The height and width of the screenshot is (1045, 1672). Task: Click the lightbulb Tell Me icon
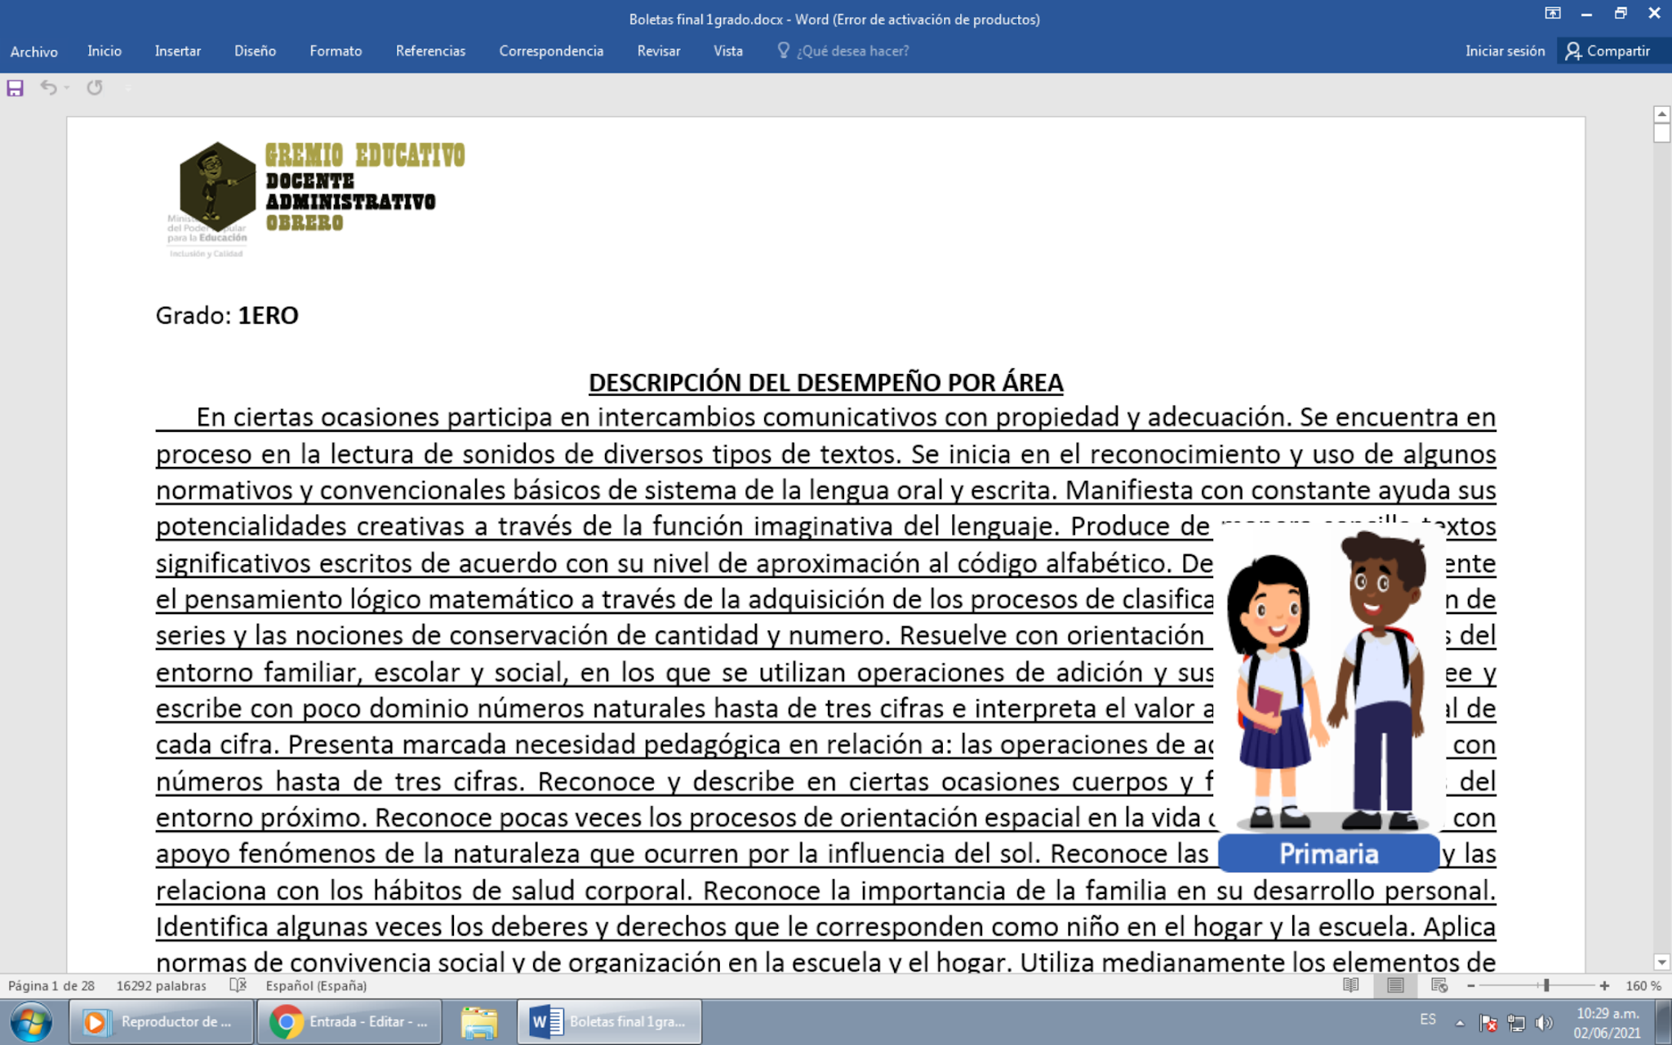pos(783,51)
